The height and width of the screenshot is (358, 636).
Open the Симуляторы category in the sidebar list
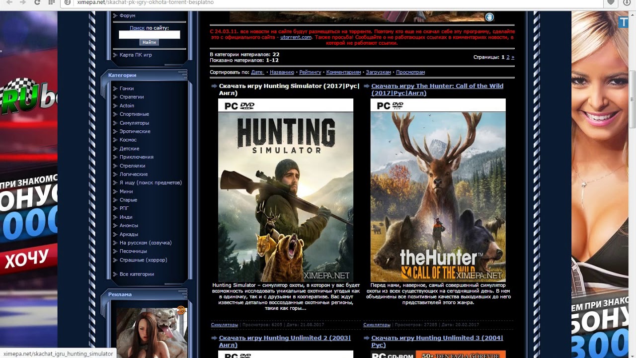[x=134, y=123]
